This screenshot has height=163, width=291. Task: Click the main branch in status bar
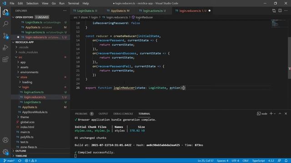(9, 161)
